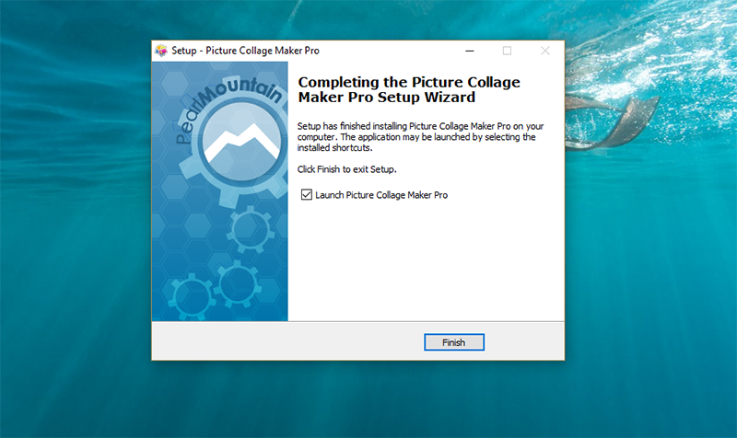Close the Setup wizard window
Image resolution: width=737 pixels, height=438 pixels.
(544, 51)
